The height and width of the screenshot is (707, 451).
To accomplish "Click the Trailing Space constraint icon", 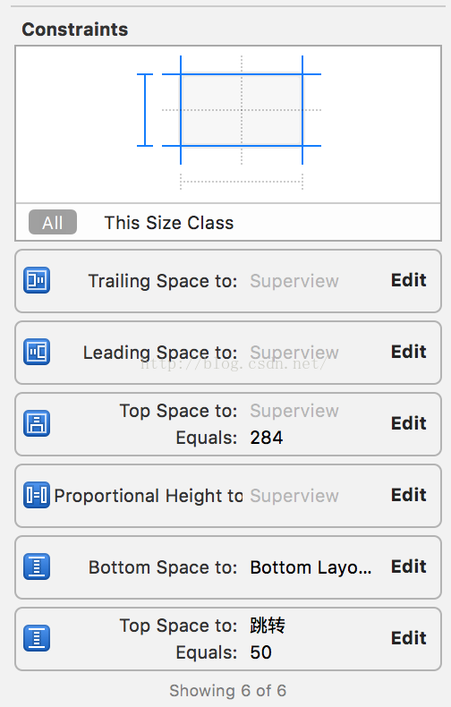I will [x=37, y=280].
